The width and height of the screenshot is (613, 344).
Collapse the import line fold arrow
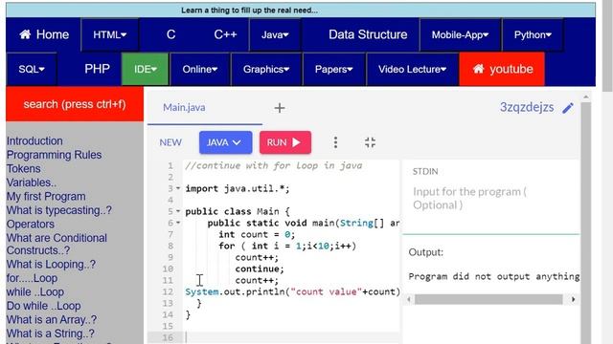coord(178,188)
